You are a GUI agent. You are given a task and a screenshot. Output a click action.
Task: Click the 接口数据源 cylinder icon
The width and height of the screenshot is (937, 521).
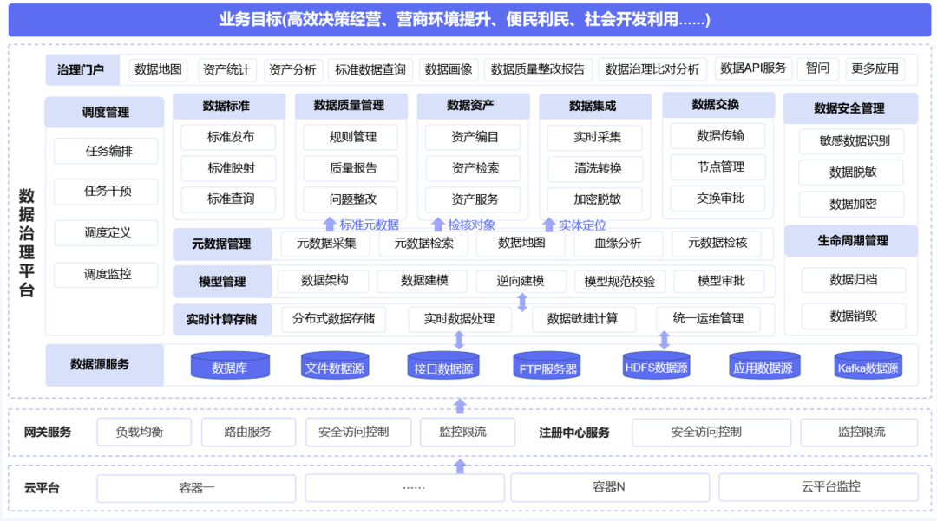click(x=443, y=366)
